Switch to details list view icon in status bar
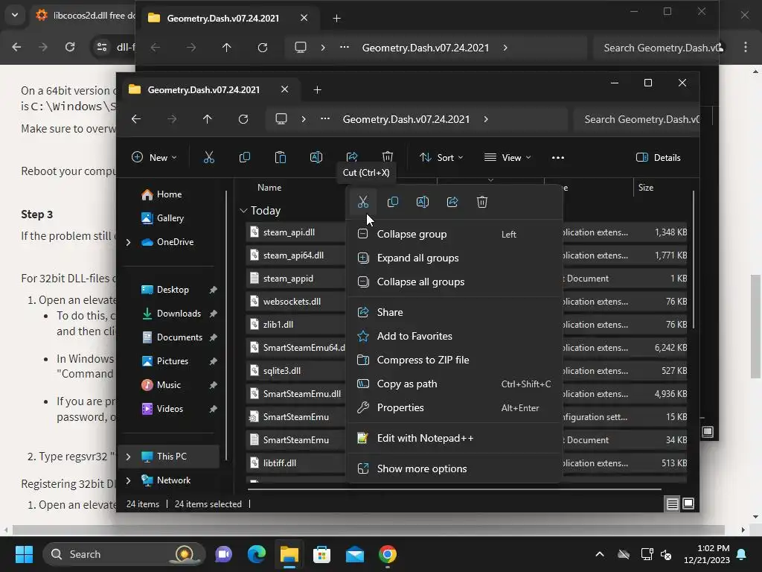This screenshot has width=762, height=572. [672, 504]
